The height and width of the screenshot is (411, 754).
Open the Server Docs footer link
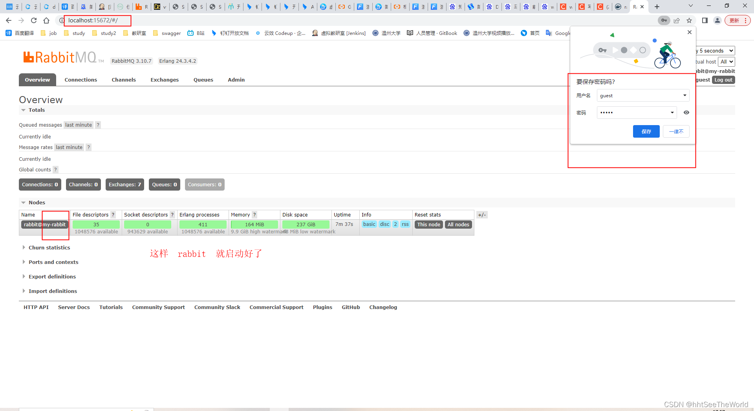tap(74, 307)
